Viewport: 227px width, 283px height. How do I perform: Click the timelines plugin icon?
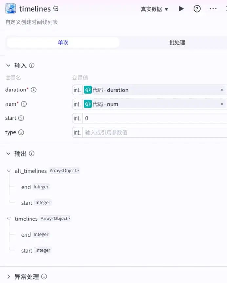[x=10, y=9]
